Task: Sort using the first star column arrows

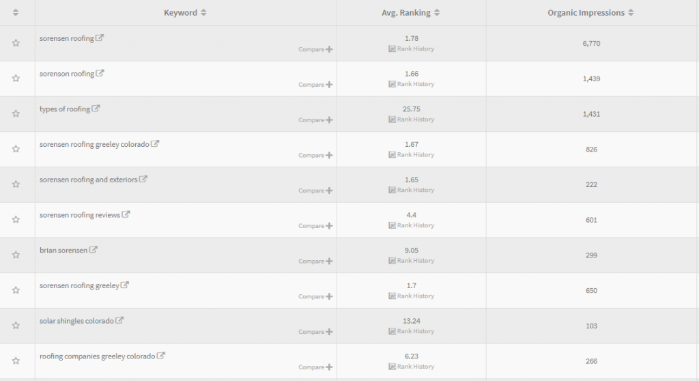Action: click(x=16, y=12)
